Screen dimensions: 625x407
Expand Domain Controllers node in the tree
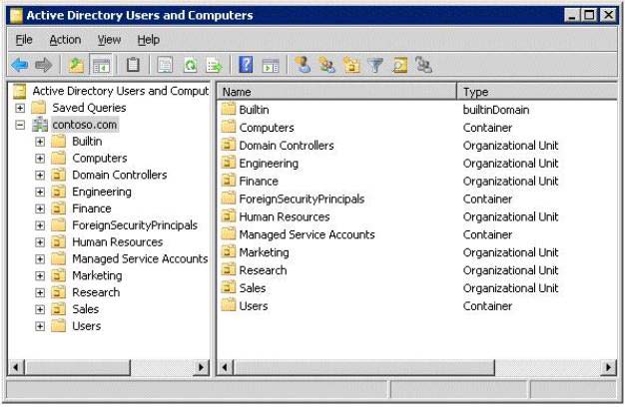[40, 176]
